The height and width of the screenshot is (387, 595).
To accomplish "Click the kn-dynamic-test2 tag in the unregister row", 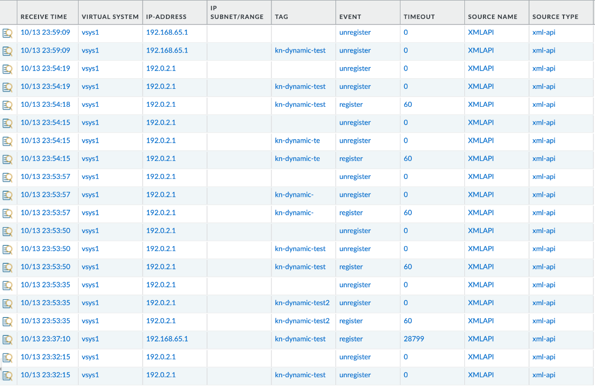I will (x=302, y=303).
